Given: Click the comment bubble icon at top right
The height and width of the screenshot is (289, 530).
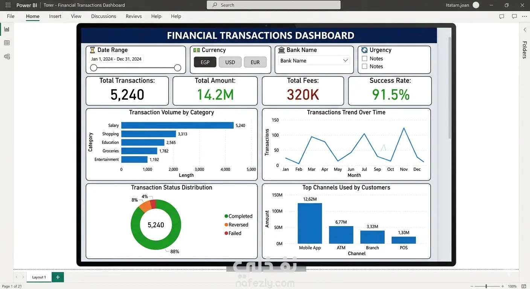Looking at the screenshot, I should (x=501, y=17).
